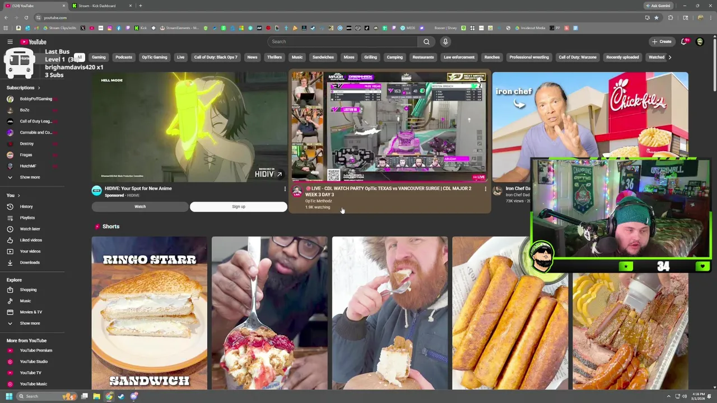Open Movies & TV under Explore
This screenshot has width=717, height=403.
click(31, 312)
